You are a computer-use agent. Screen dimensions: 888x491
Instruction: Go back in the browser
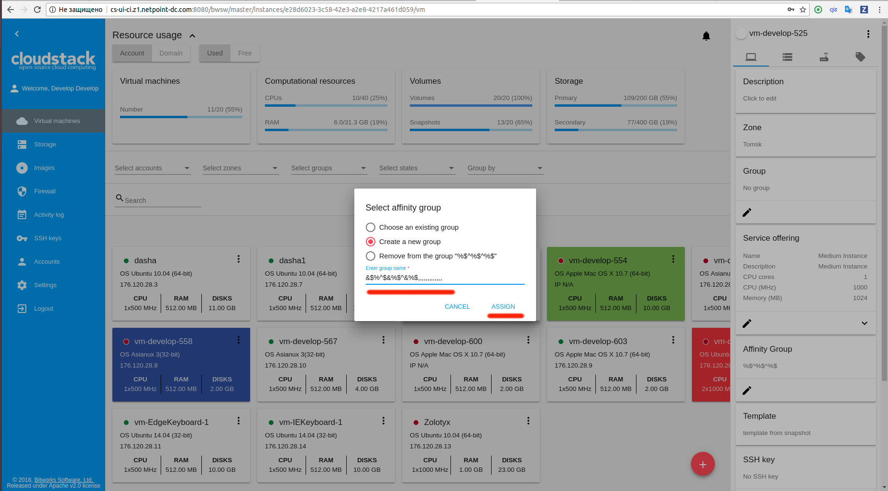click(10, 10)
